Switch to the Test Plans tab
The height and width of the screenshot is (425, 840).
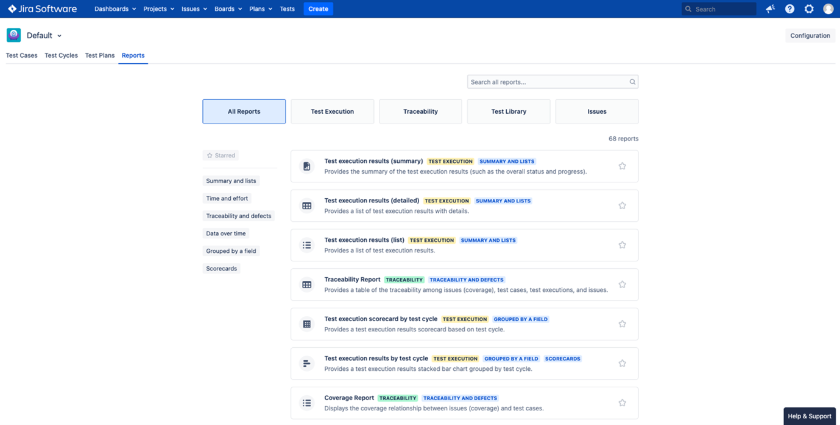[99, 55]
